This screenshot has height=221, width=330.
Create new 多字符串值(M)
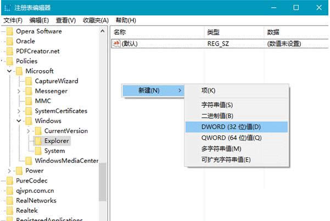(x=237, y=149)
